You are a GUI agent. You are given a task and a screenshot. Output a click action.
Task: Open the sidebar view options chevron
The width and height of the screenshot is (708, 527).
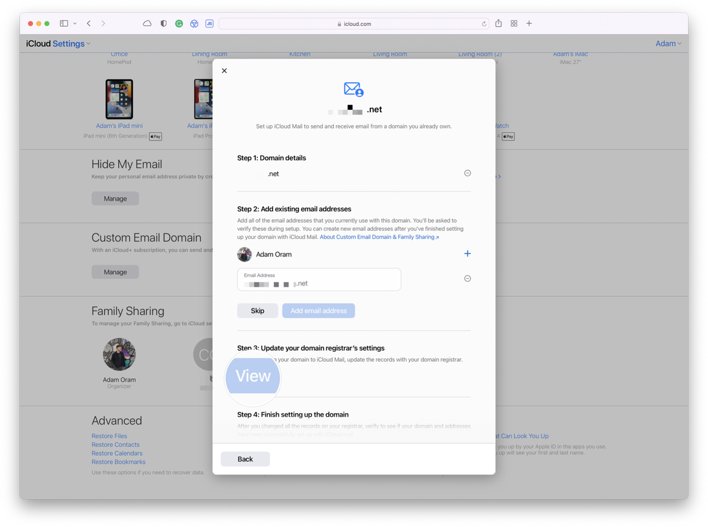pyautogui.click(x=75, y=23)
